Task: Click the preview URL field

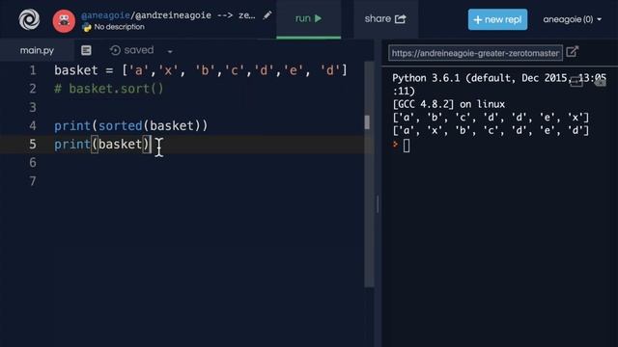Action: (x=475, y=53)
